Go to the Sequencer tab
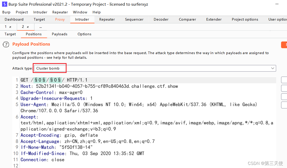This screenshot has height=168, width=287. 134,19
